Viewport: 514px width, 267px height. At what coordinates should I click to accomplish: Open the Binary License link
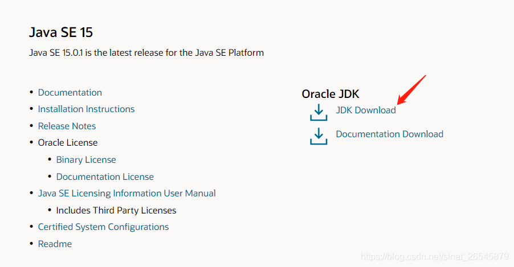tap(86, 159)
